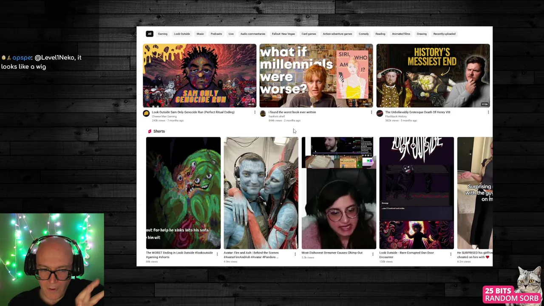Screen dimensions: 544x306
Task: Click the streamer webcam overlay
Action: [x=52, y=260]
